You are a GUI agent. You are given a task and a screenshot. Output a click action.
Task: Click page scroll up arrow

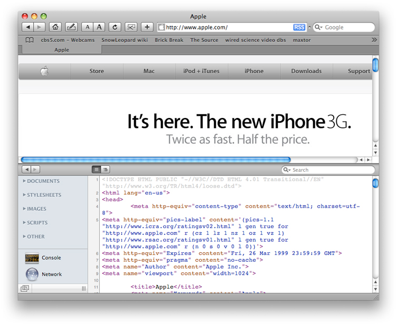(x=375, y=145)
